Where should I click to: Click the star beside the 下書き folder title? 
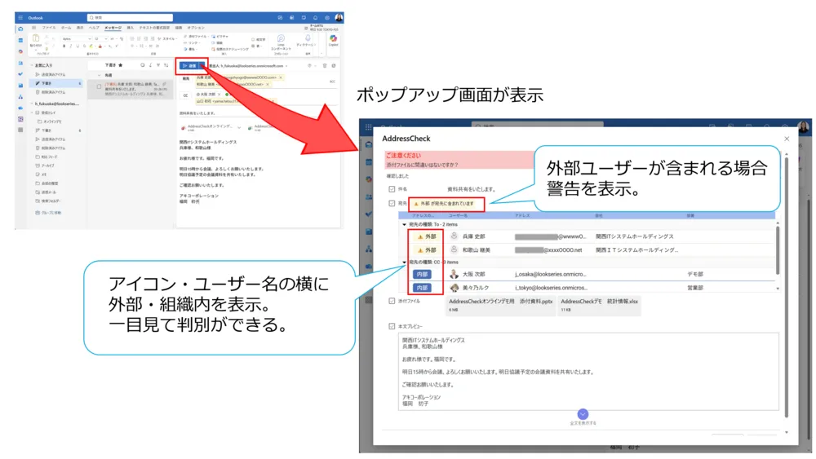click(x=121, y=65)
